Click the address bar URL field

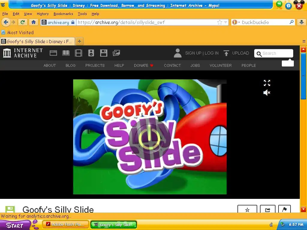tap(147, 22)
